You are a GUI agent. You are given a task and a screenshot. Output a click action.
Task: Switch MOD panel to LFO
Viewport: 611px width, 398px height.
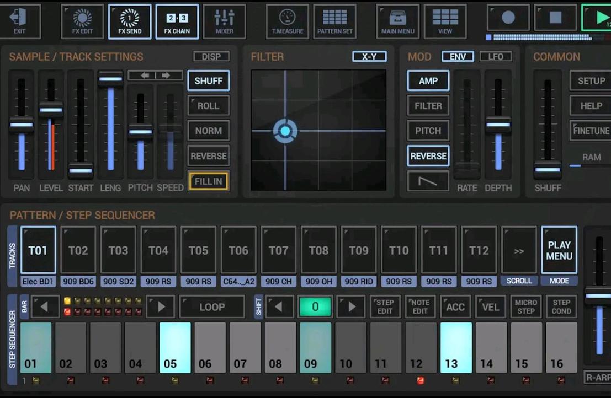tap(496, 56)
